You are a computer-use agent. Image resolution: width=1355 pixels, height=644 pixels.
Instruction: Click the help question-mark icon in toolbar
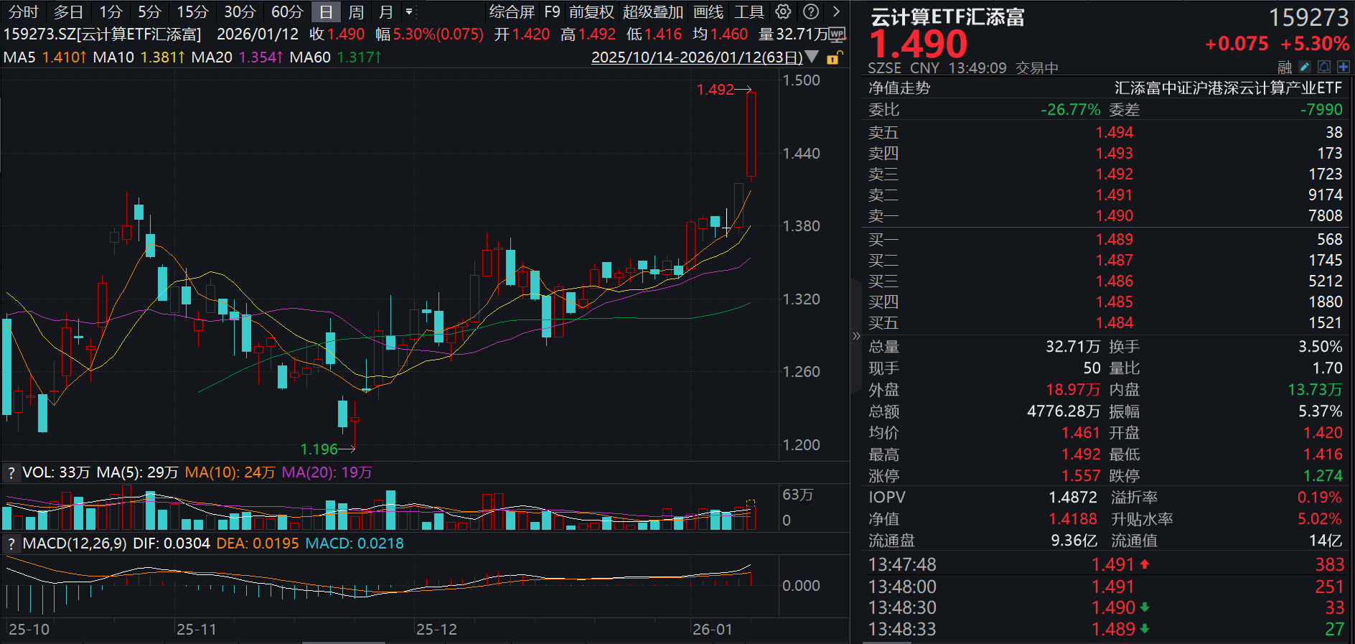(810, 11)
